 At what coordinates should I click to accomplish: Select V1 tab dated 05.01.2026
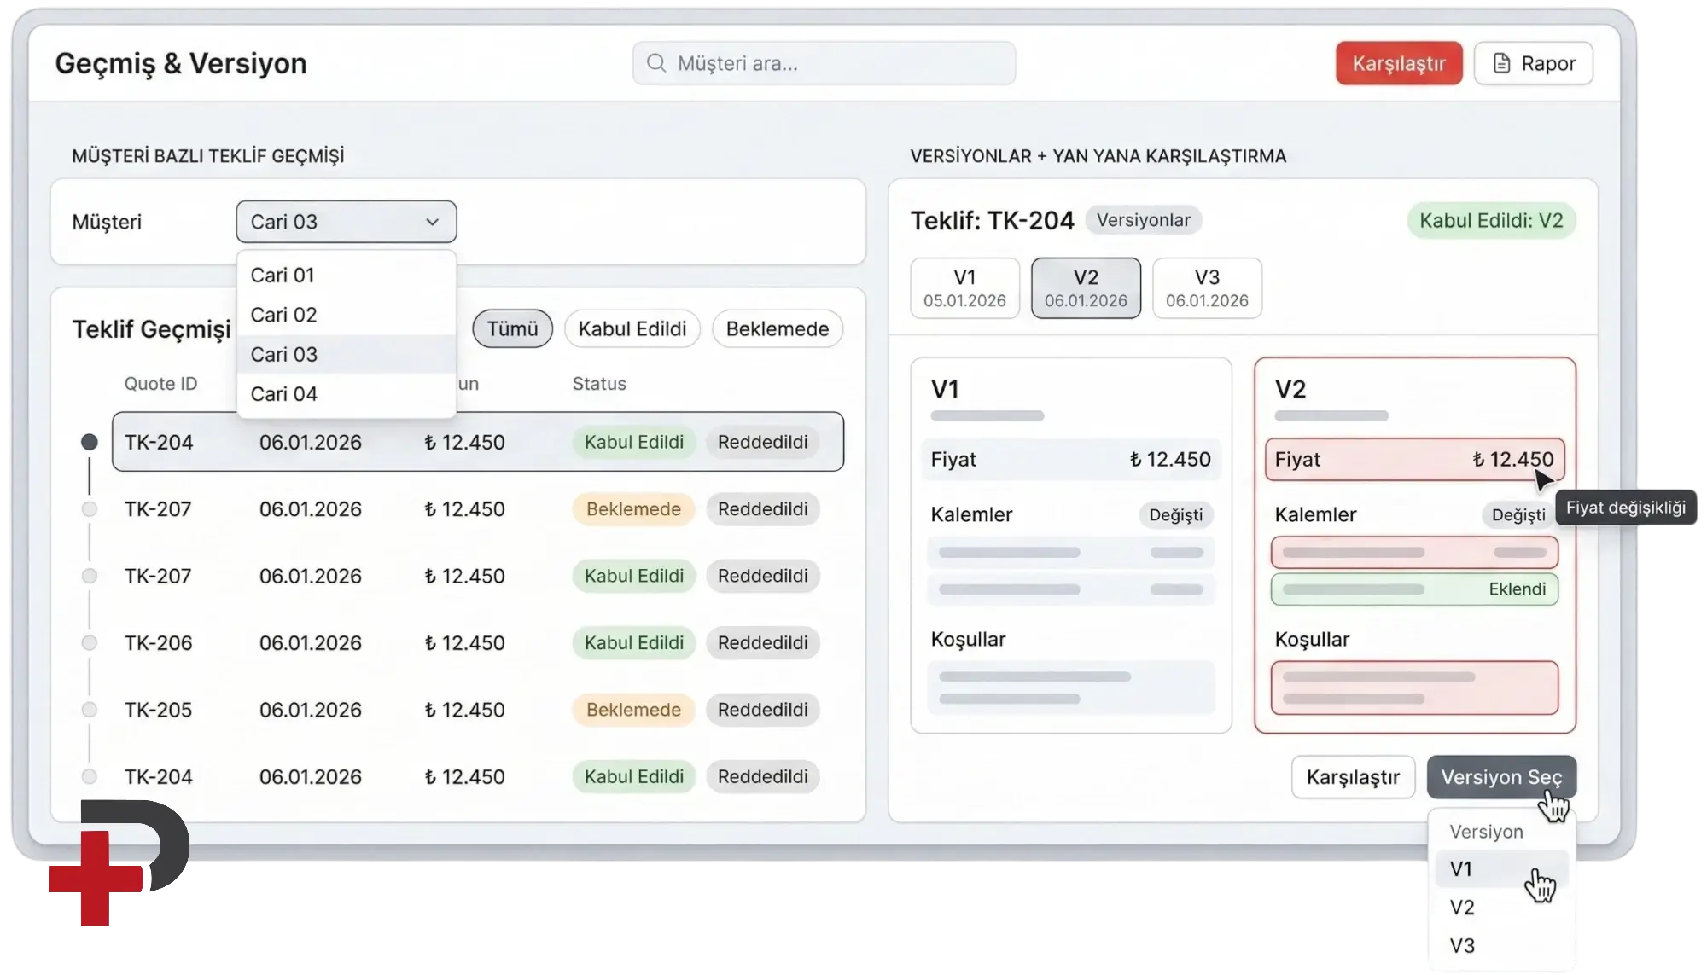pyautogui.click(x=964, y=288)
